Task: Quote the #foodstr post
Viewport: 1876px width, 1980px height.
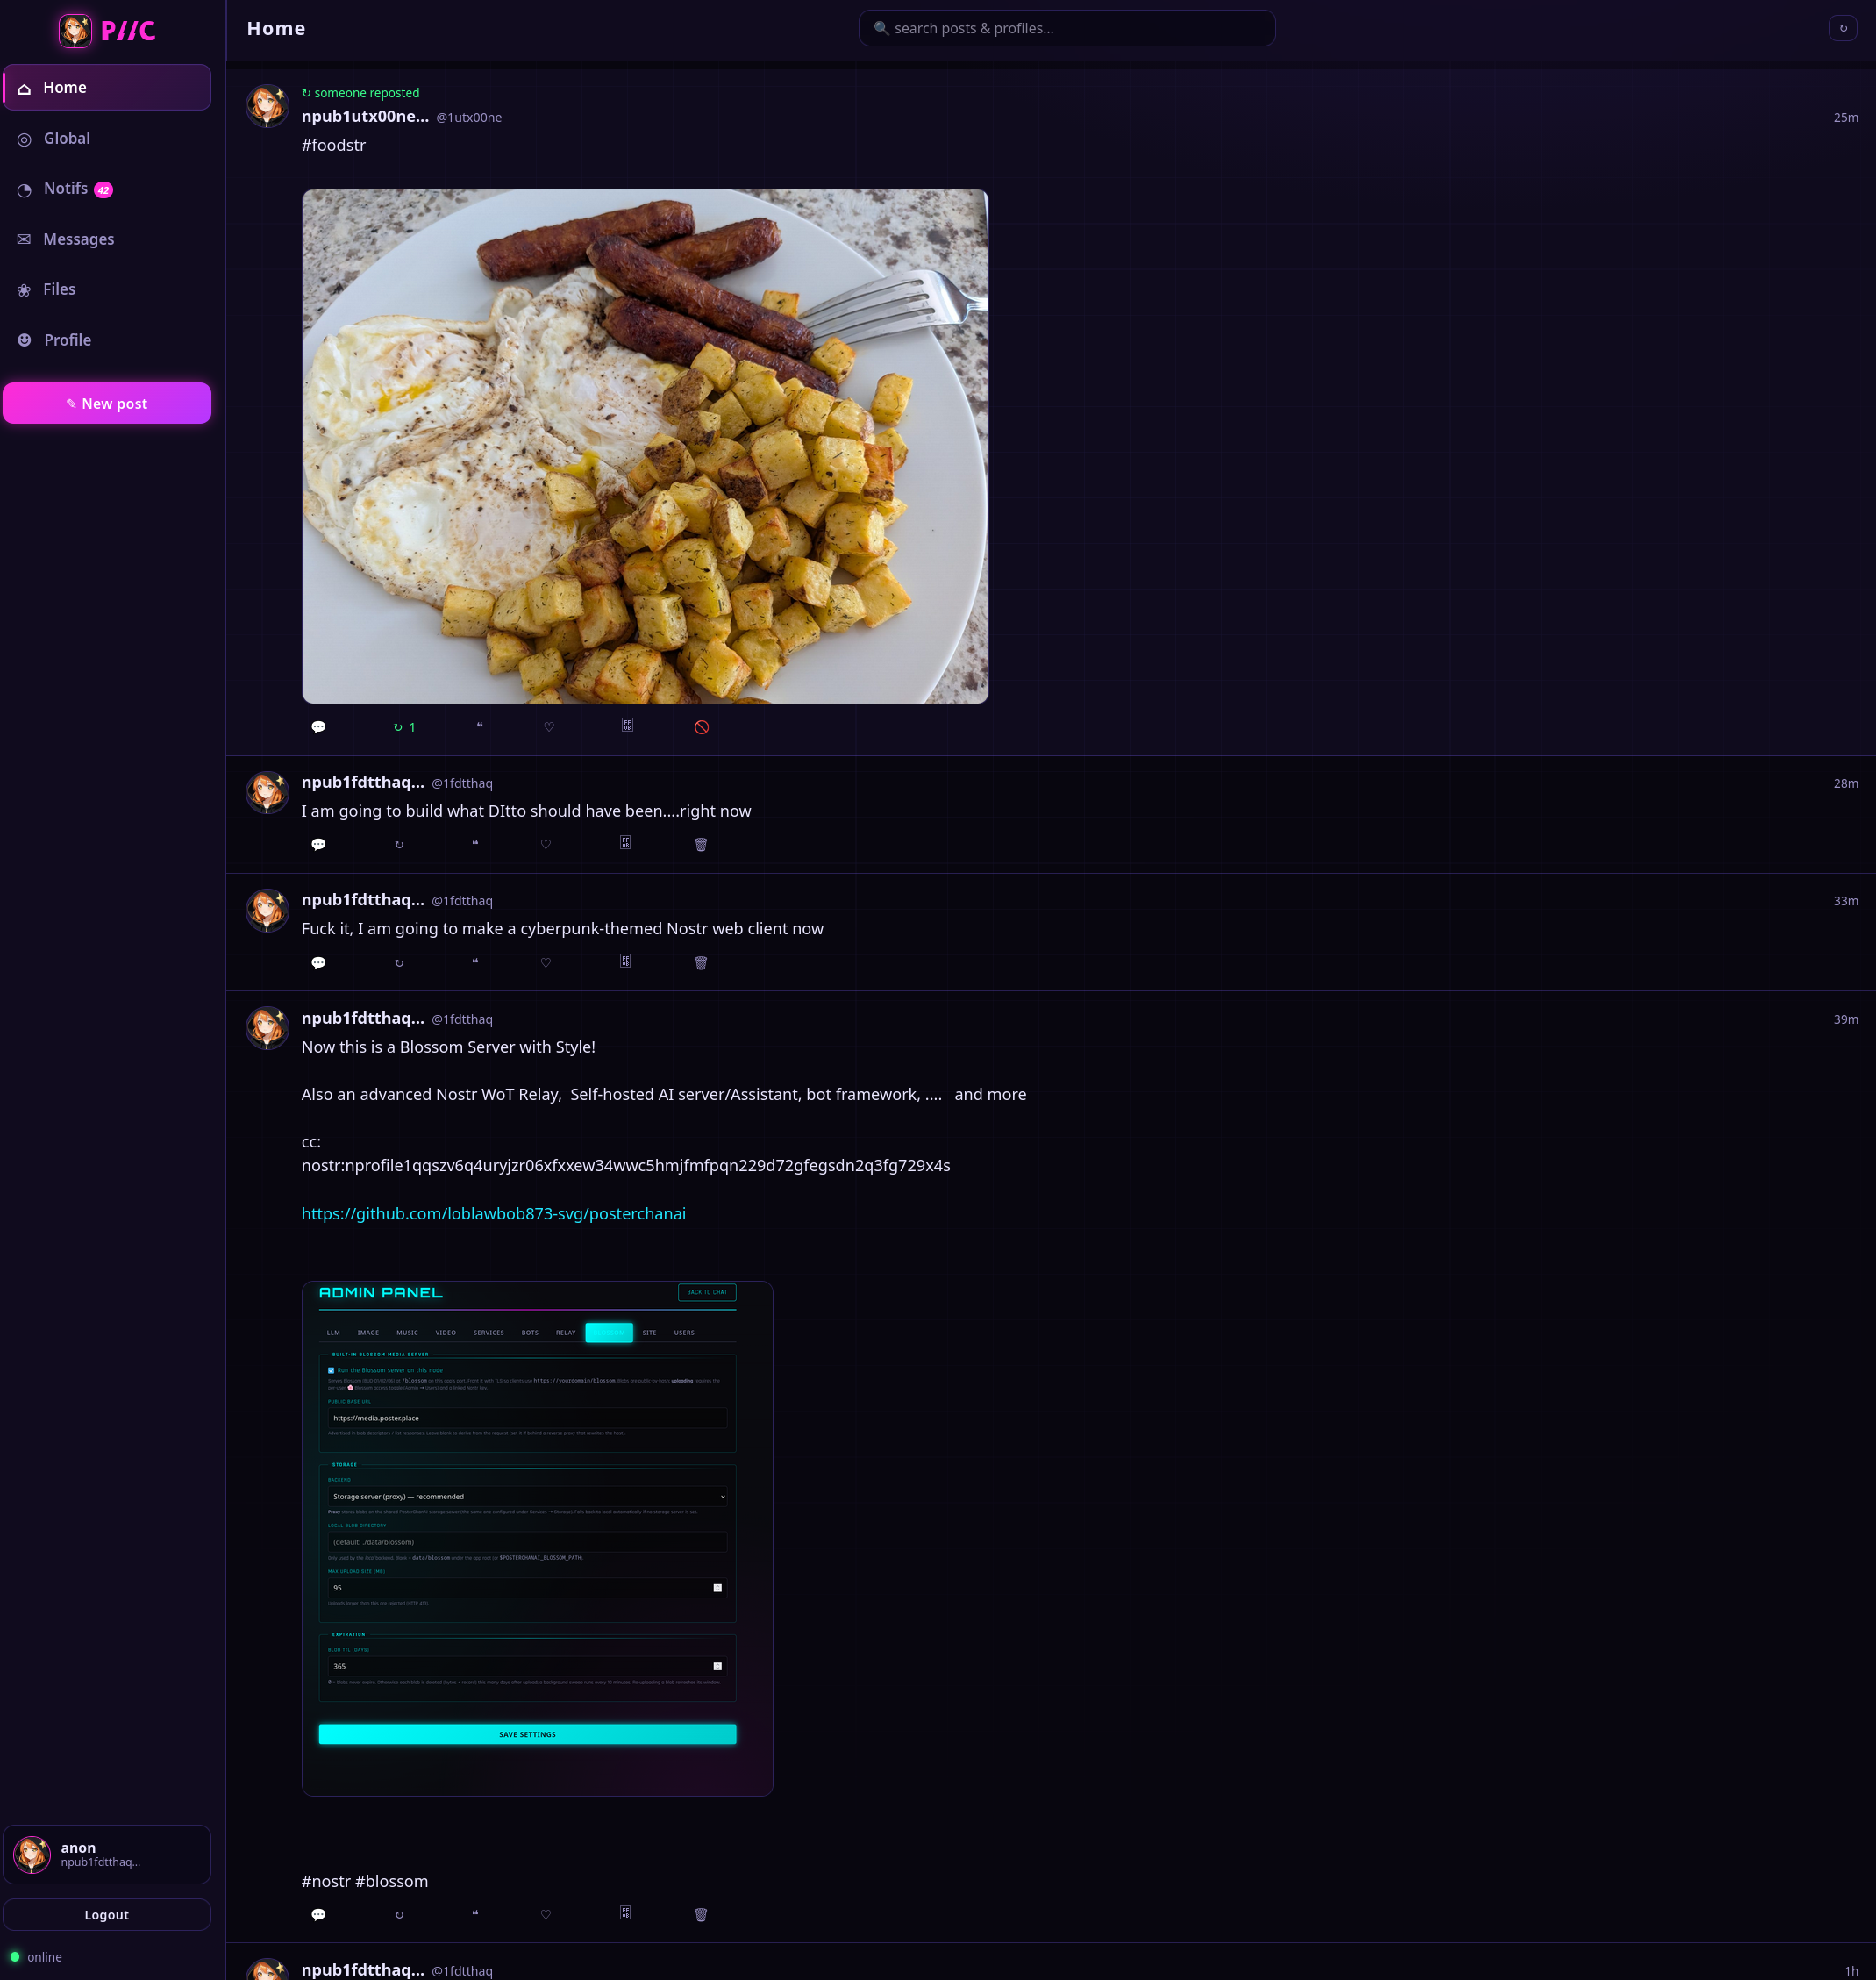Action: tap(480, 726)
